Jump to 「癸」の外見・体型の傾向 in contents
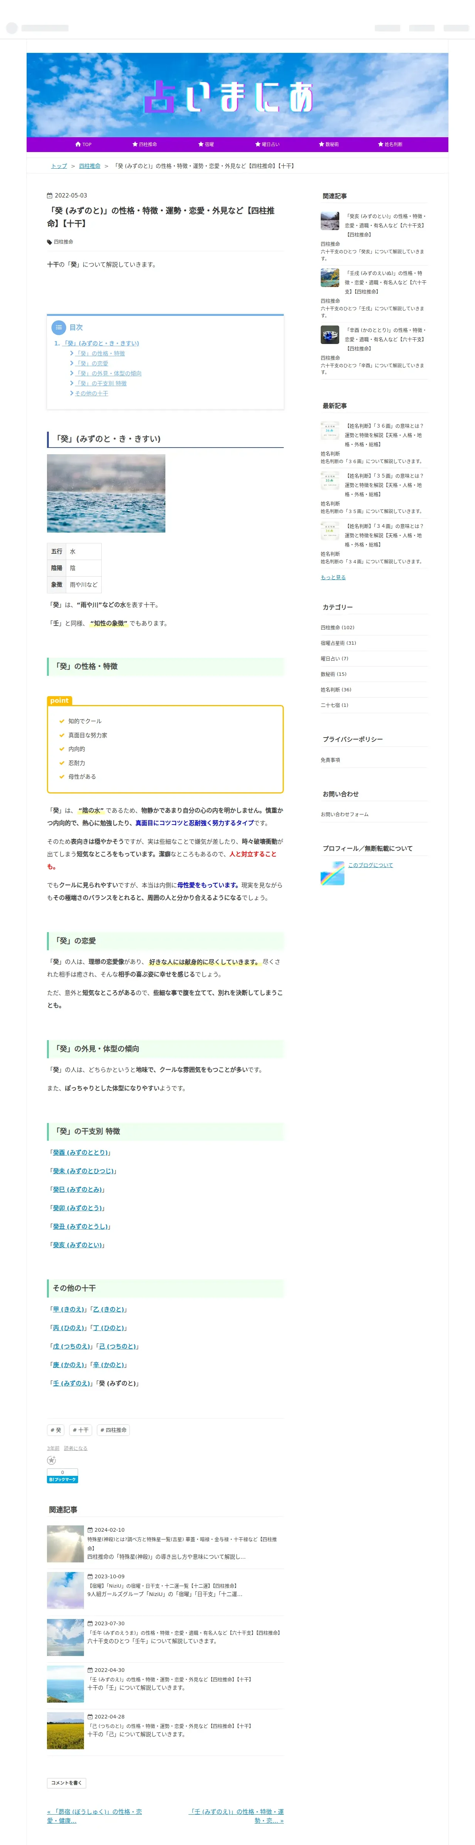 click(x=108, y=374)
